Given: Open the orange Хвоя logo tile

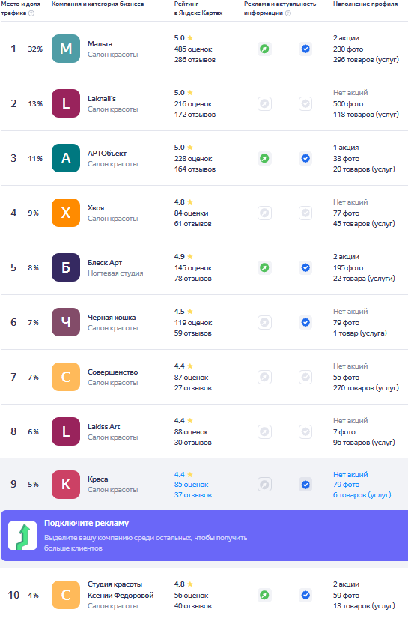Looking at the screenshot, I should pyautogui.click(x=66, y=213).
